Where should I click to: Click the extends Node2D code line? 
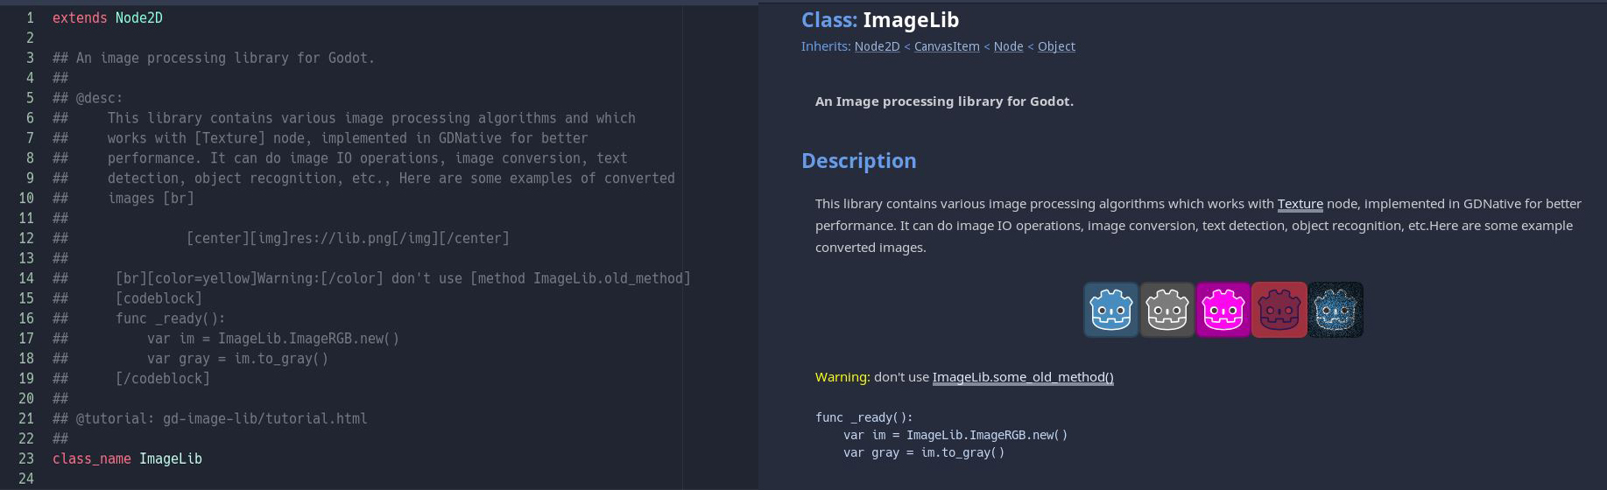(x=107, y=17)
